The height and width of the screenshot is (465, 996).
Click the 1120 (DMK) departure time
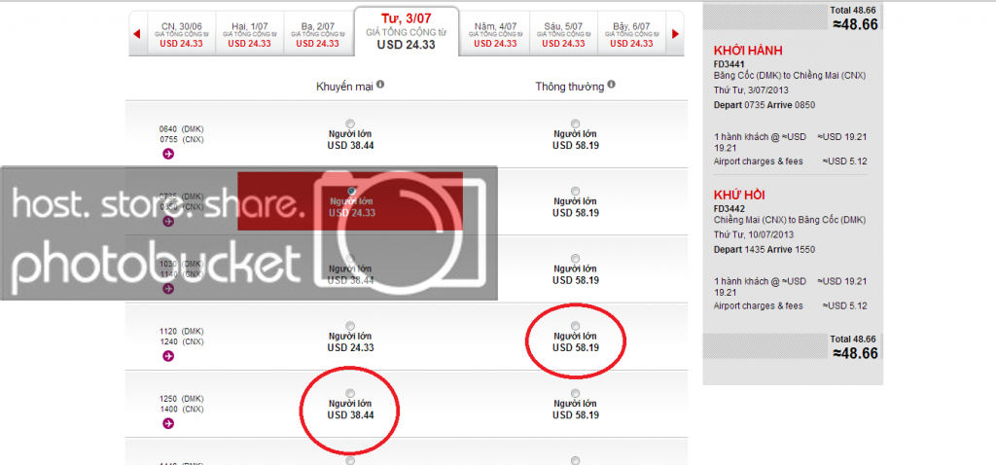(181, 331)
